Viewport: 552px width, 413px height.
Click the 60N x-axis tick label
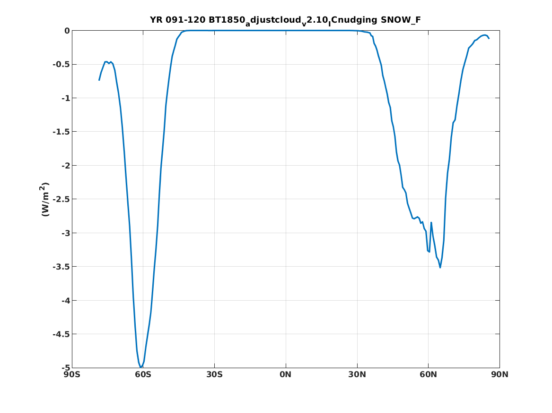click(429, 375)
